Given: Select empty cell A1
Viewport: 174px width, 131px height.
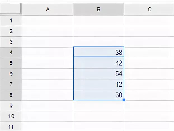Looking at the screenshot, I should pyautogui.click(x=48, y=21).
